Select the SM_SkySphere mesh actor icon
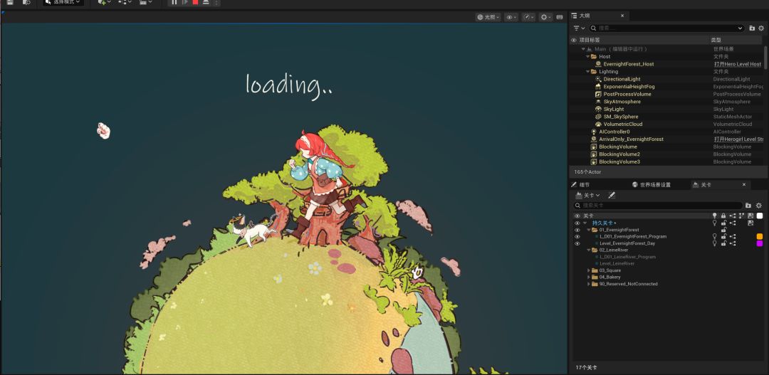Viewport: 769px width, 375px height. point(598,117)
